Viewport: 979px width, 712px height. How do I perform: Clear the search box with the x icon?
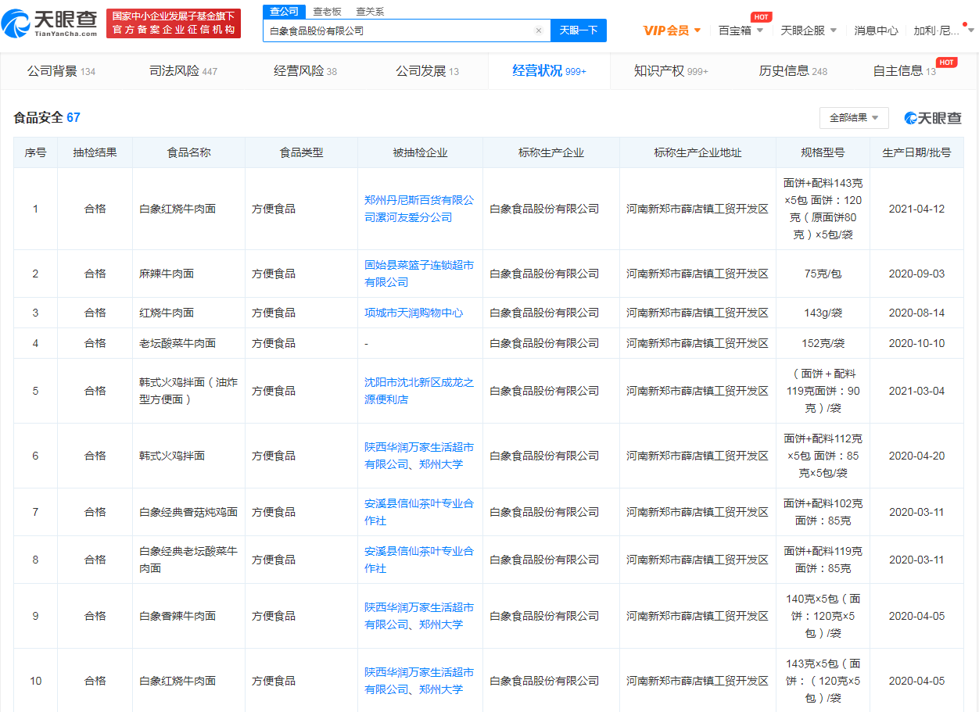539,30
